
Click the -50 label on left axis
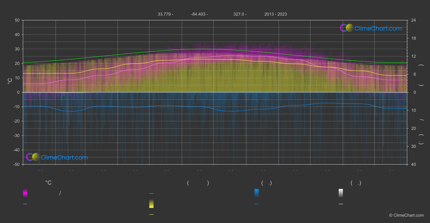[x=16, y=164]
